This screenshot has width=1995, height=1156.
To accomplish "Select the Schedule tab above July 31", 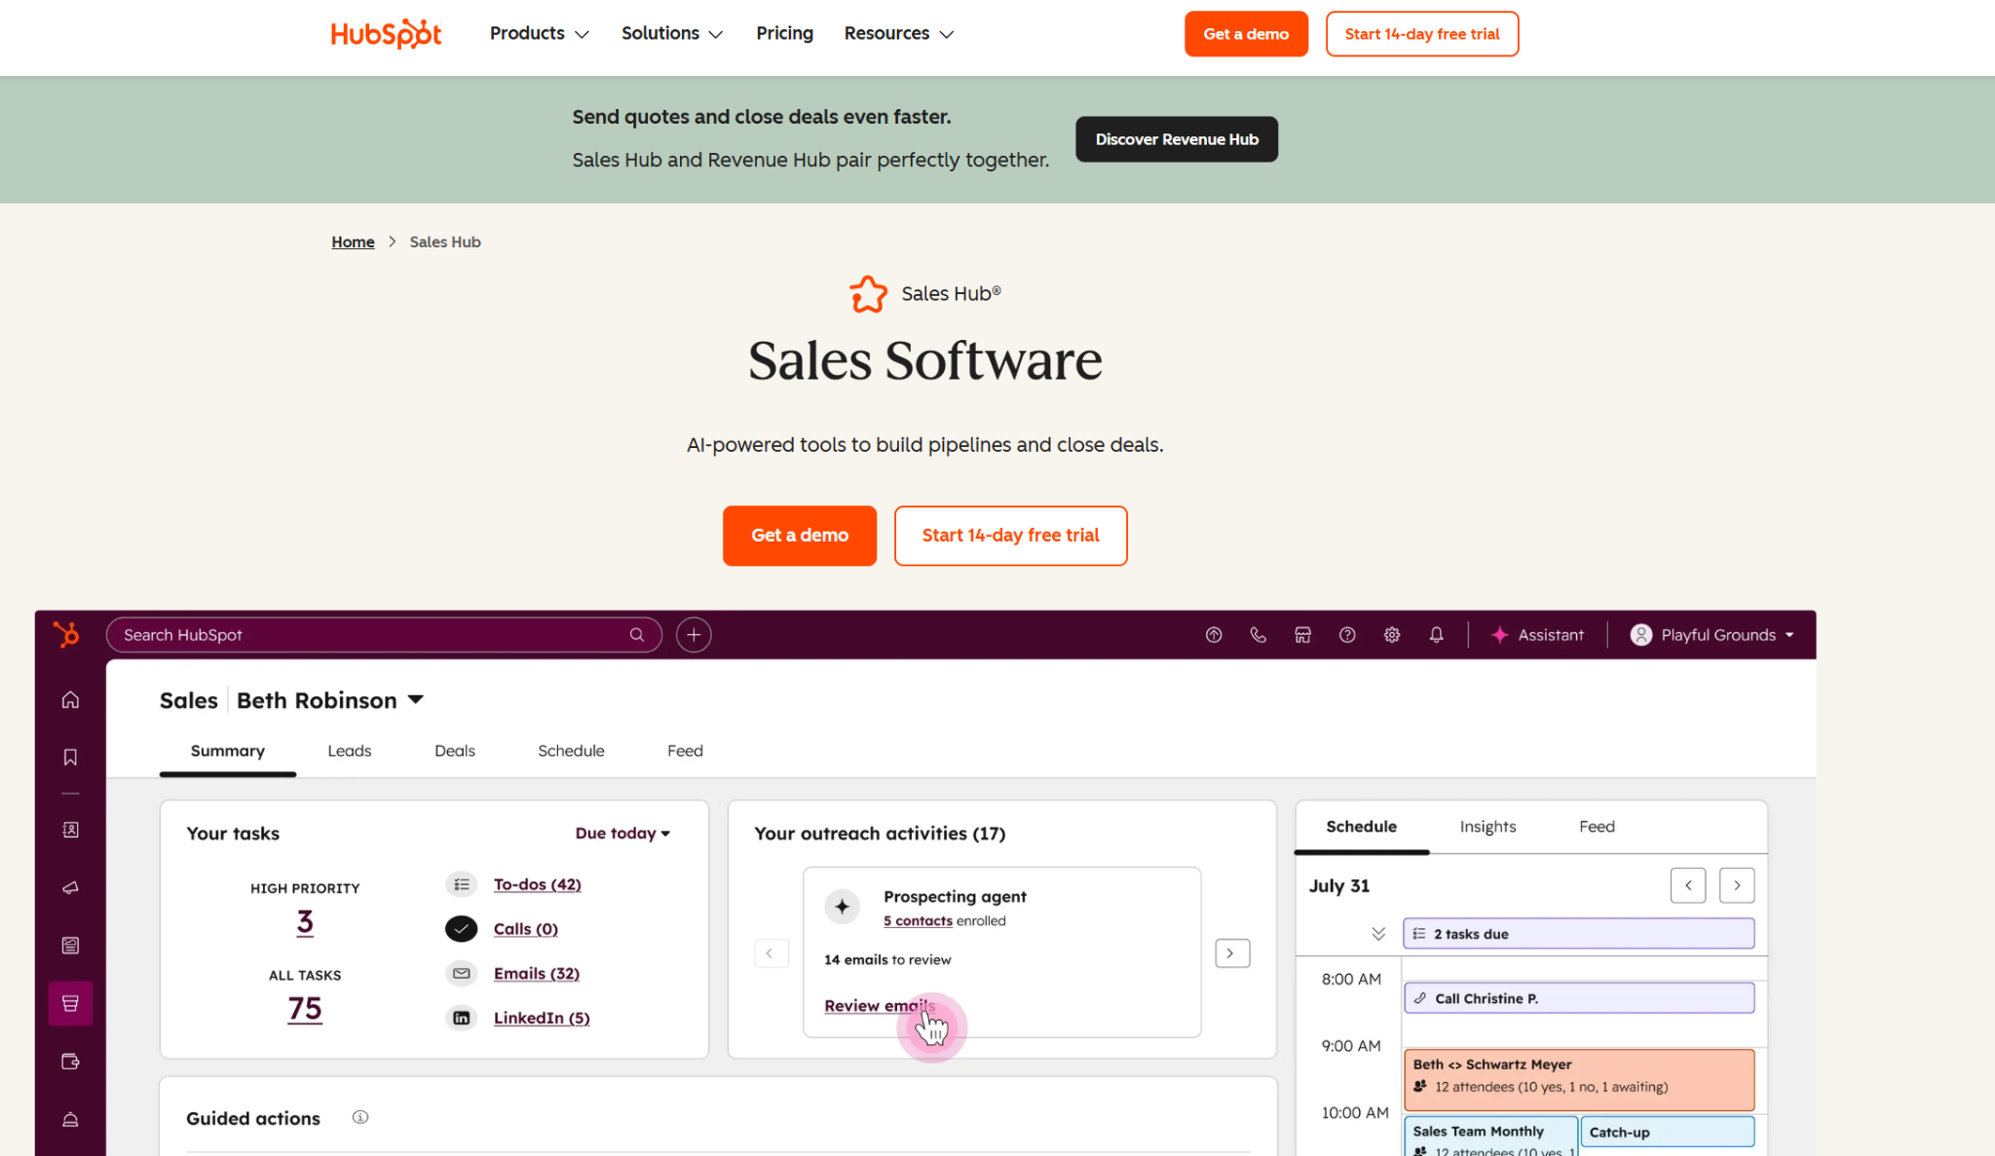I will click(1362, 827).
